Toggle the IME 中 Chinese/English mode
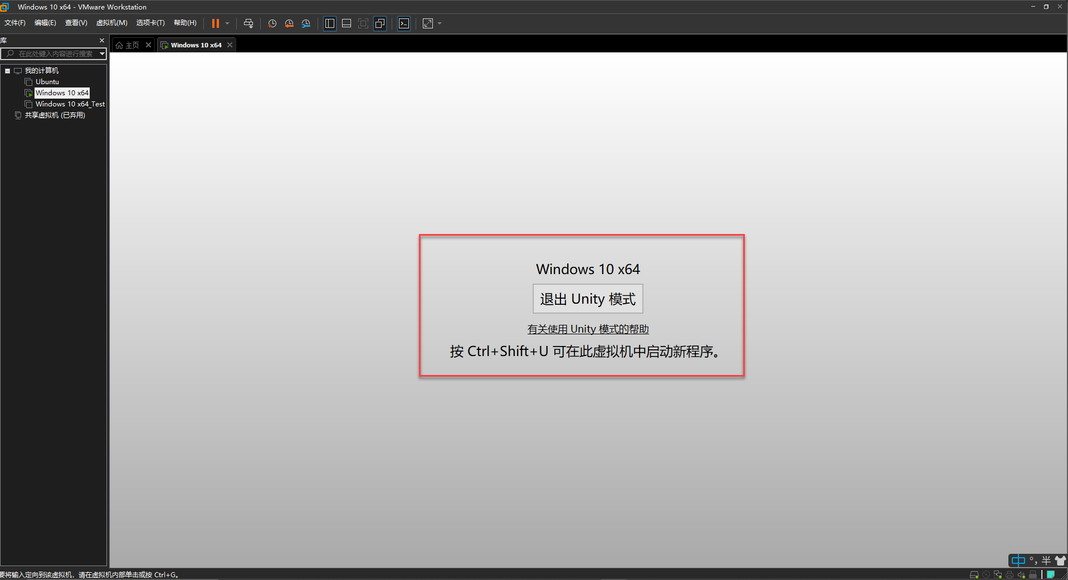 (x=1018, y=560)
